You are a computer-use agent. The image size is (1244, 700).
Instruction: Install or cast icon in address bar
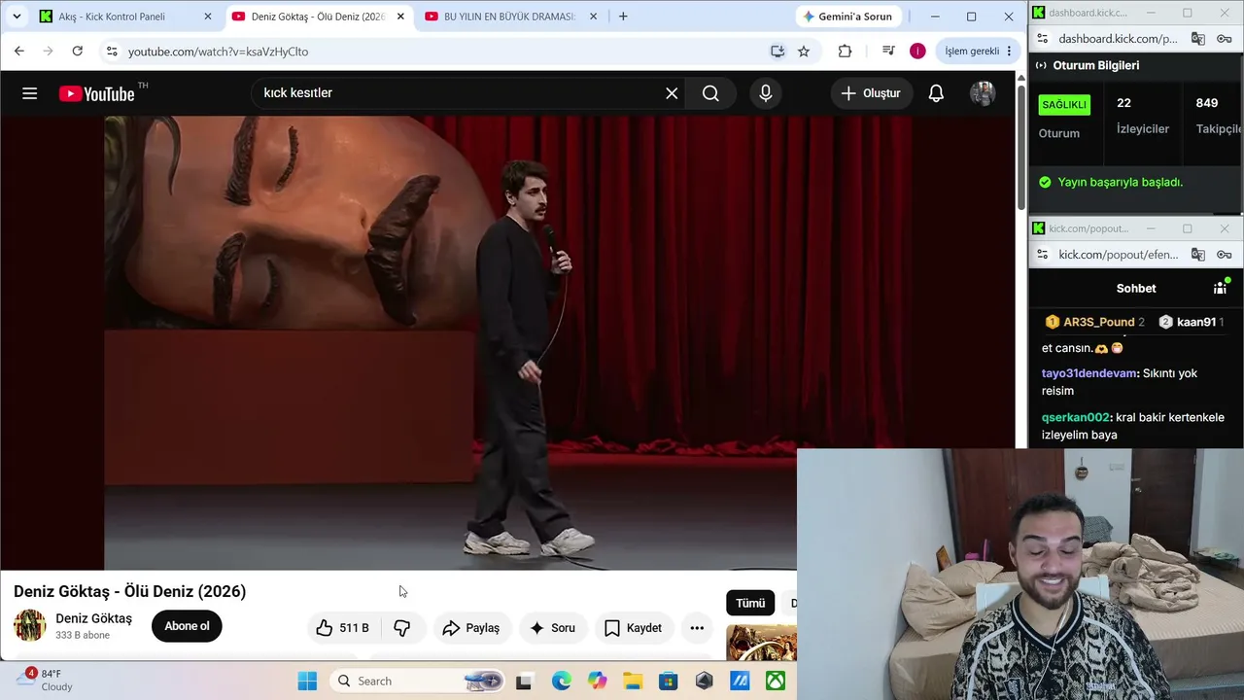[x=777, y=52]
